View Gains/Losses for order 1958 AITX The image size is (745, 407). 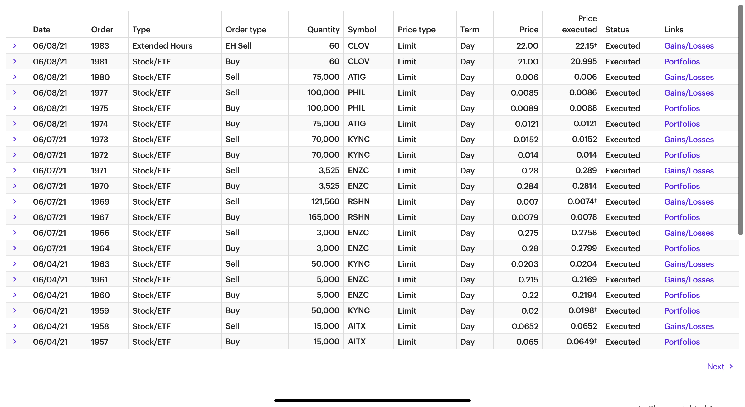pos(689,326)
